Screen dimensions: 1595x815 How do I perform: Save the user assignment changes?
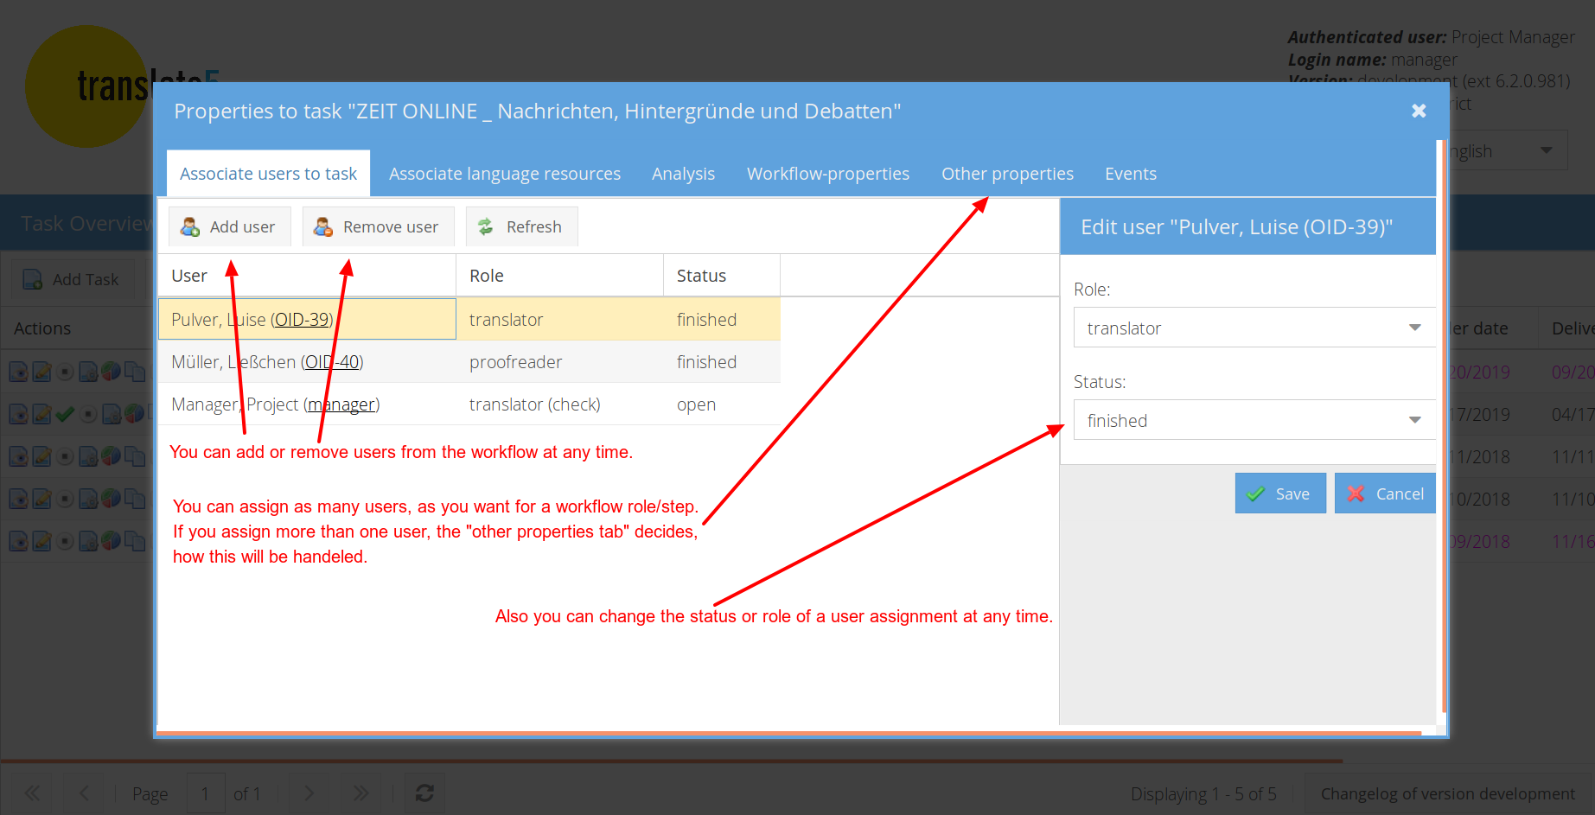(1280, 493)
